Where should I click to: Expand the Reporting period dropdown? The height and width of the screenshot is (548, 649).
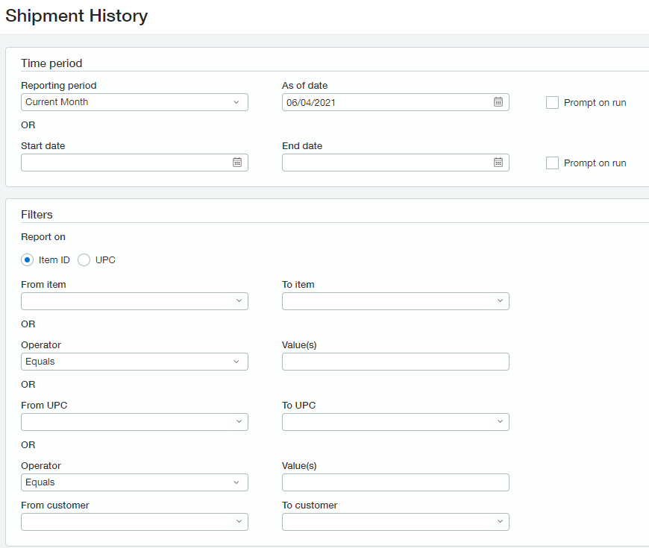click(134, 102)
